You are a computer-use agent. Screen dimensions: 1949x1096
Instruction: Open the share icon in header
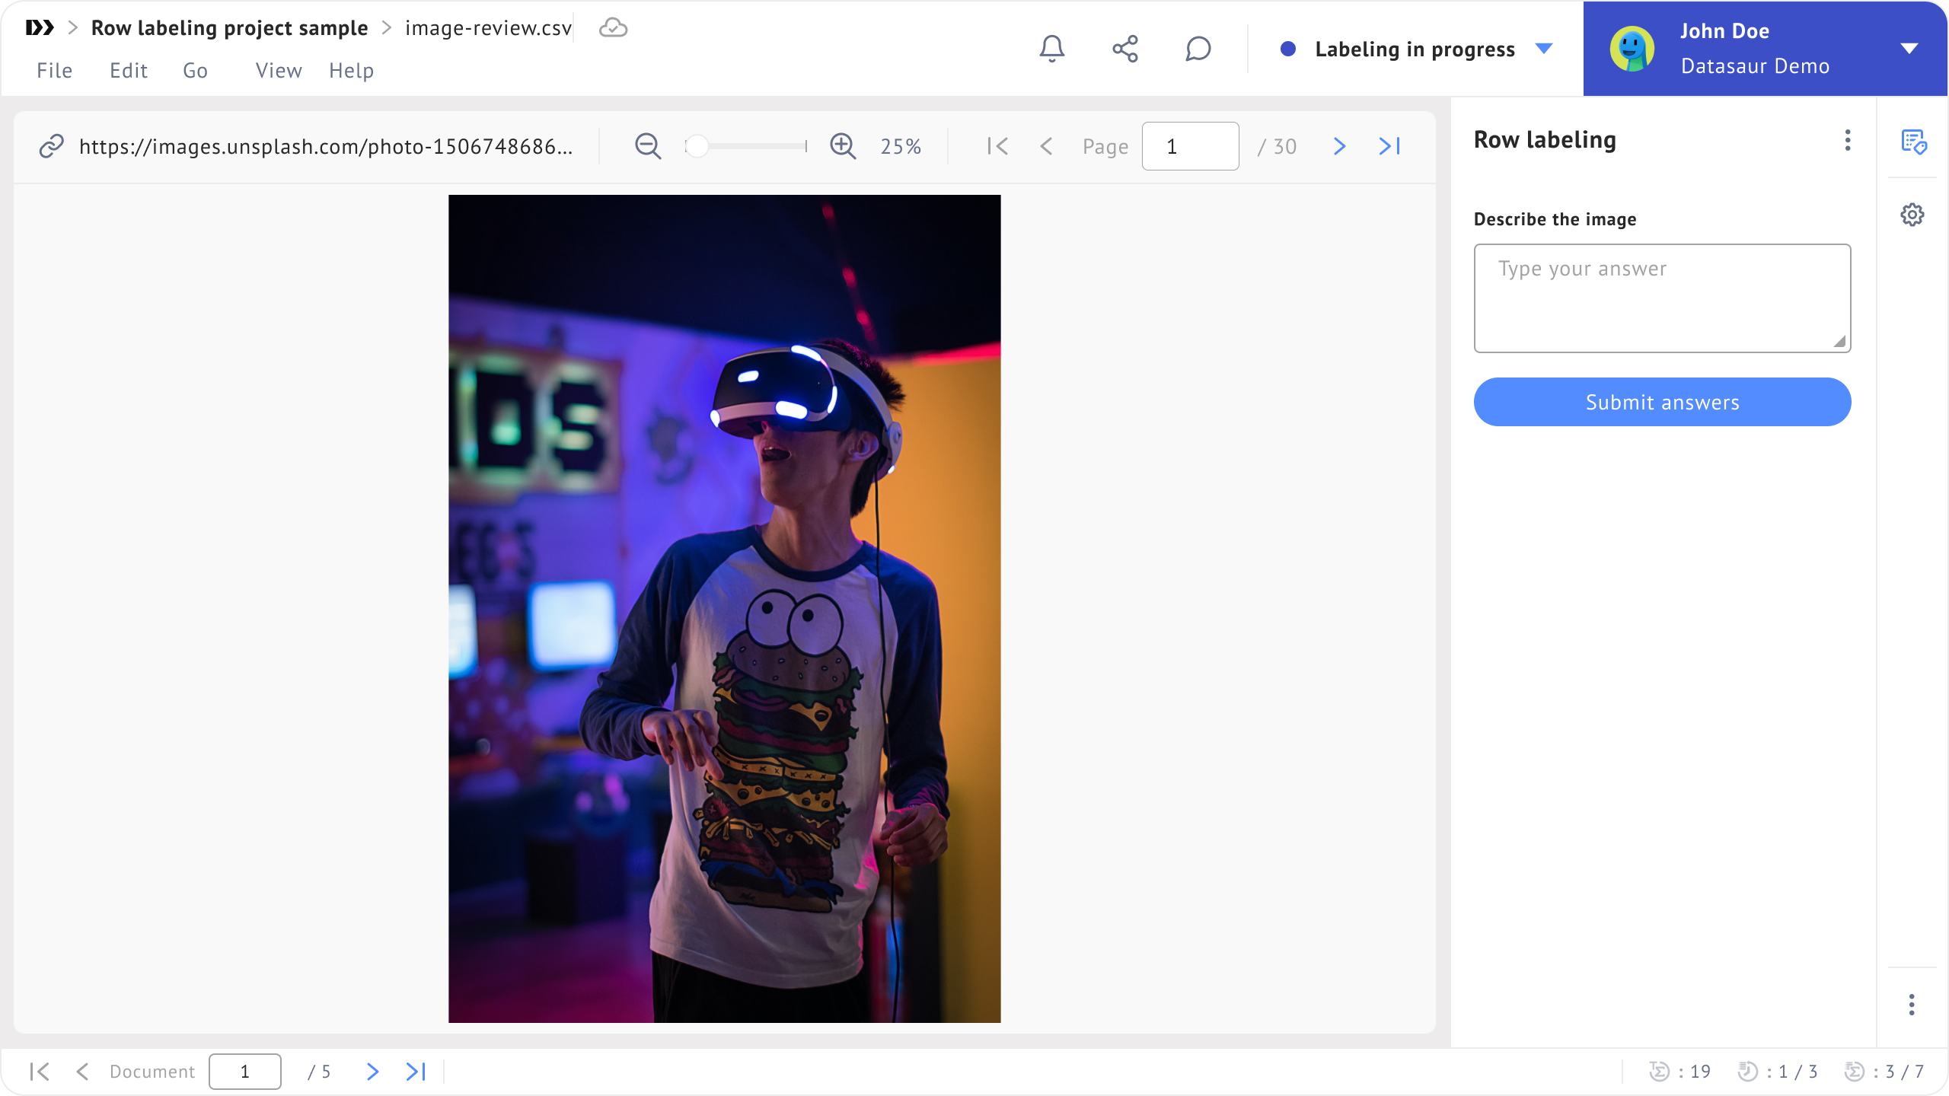click(1124, 49)
